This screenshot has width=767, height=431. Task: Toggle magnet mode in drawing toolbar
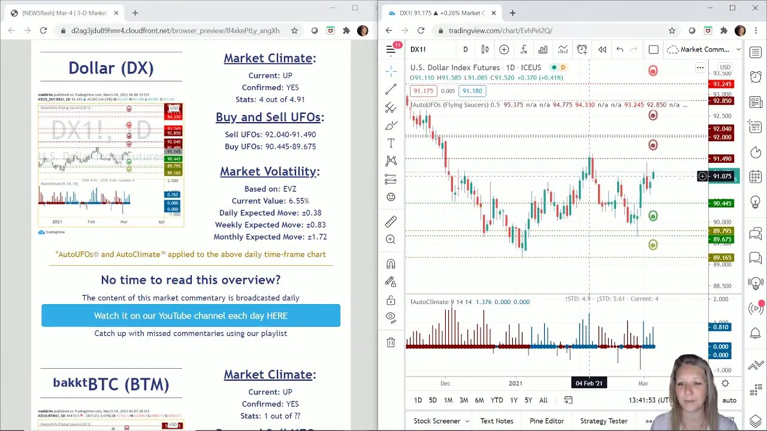[x=391, y=264]
